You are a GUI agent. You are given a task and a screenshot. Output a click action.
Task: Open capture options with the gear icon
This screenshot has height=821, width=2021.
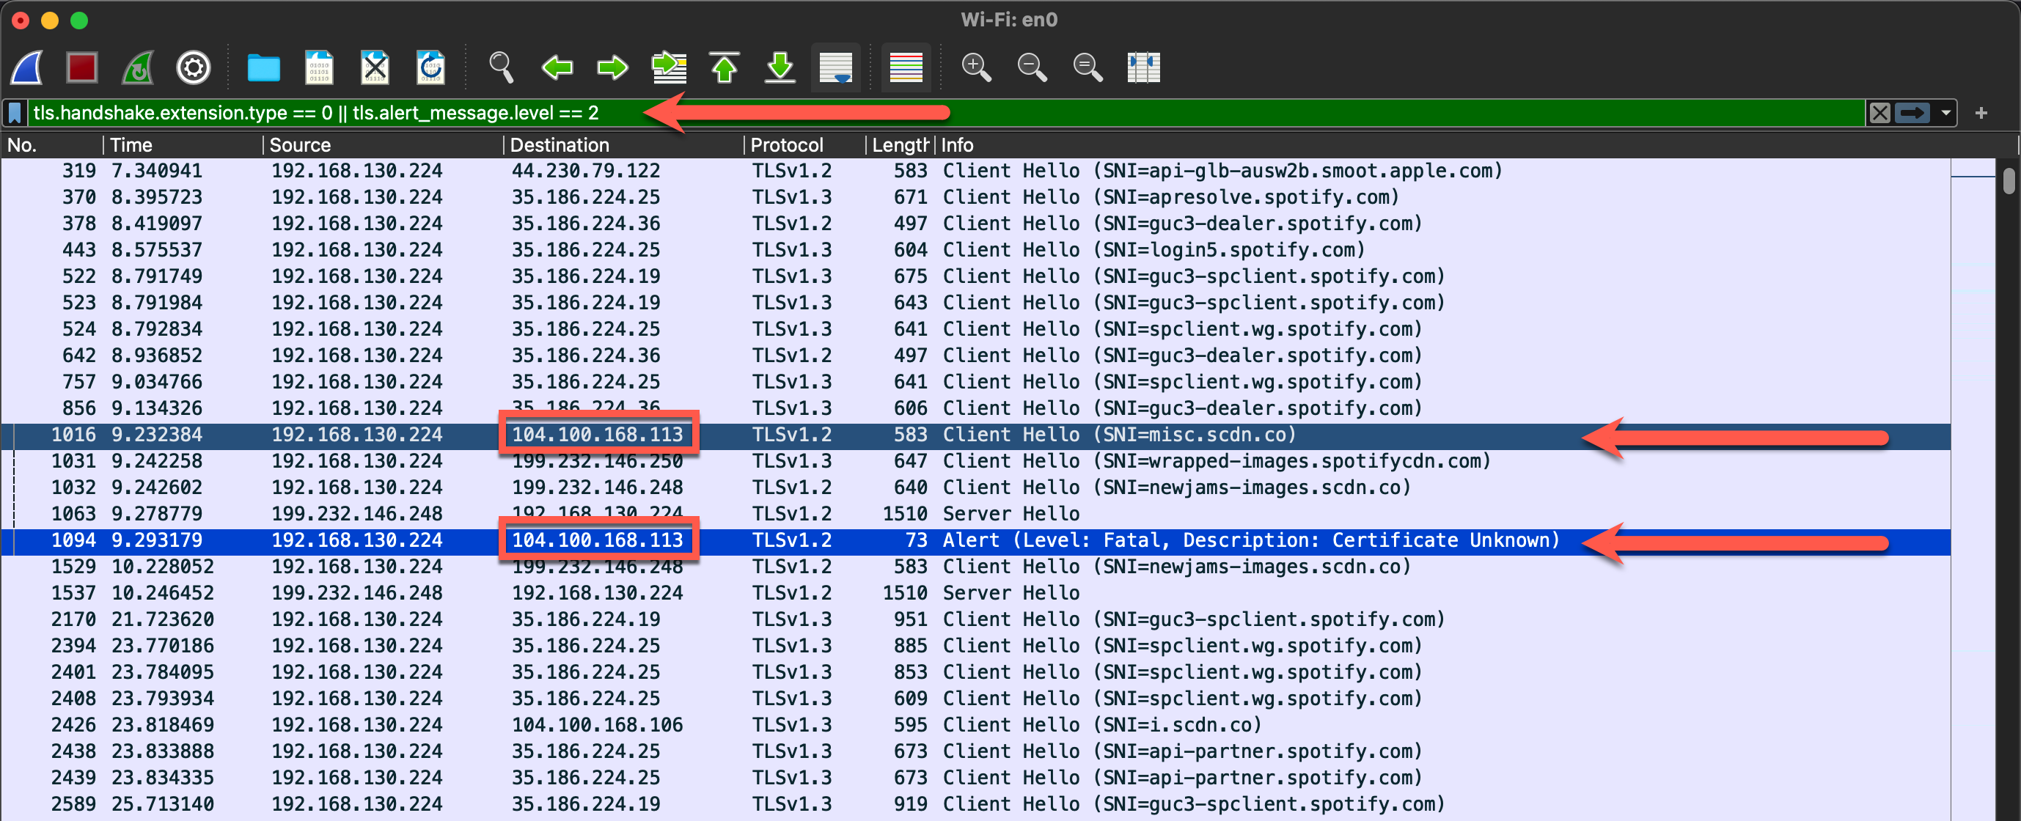tap(192, 67)
